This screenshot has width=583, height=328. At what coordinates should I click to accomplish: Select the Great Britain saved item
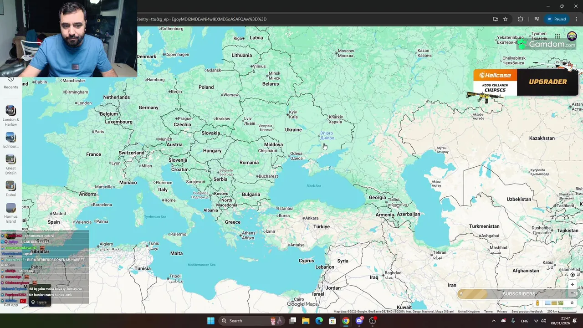11,165
